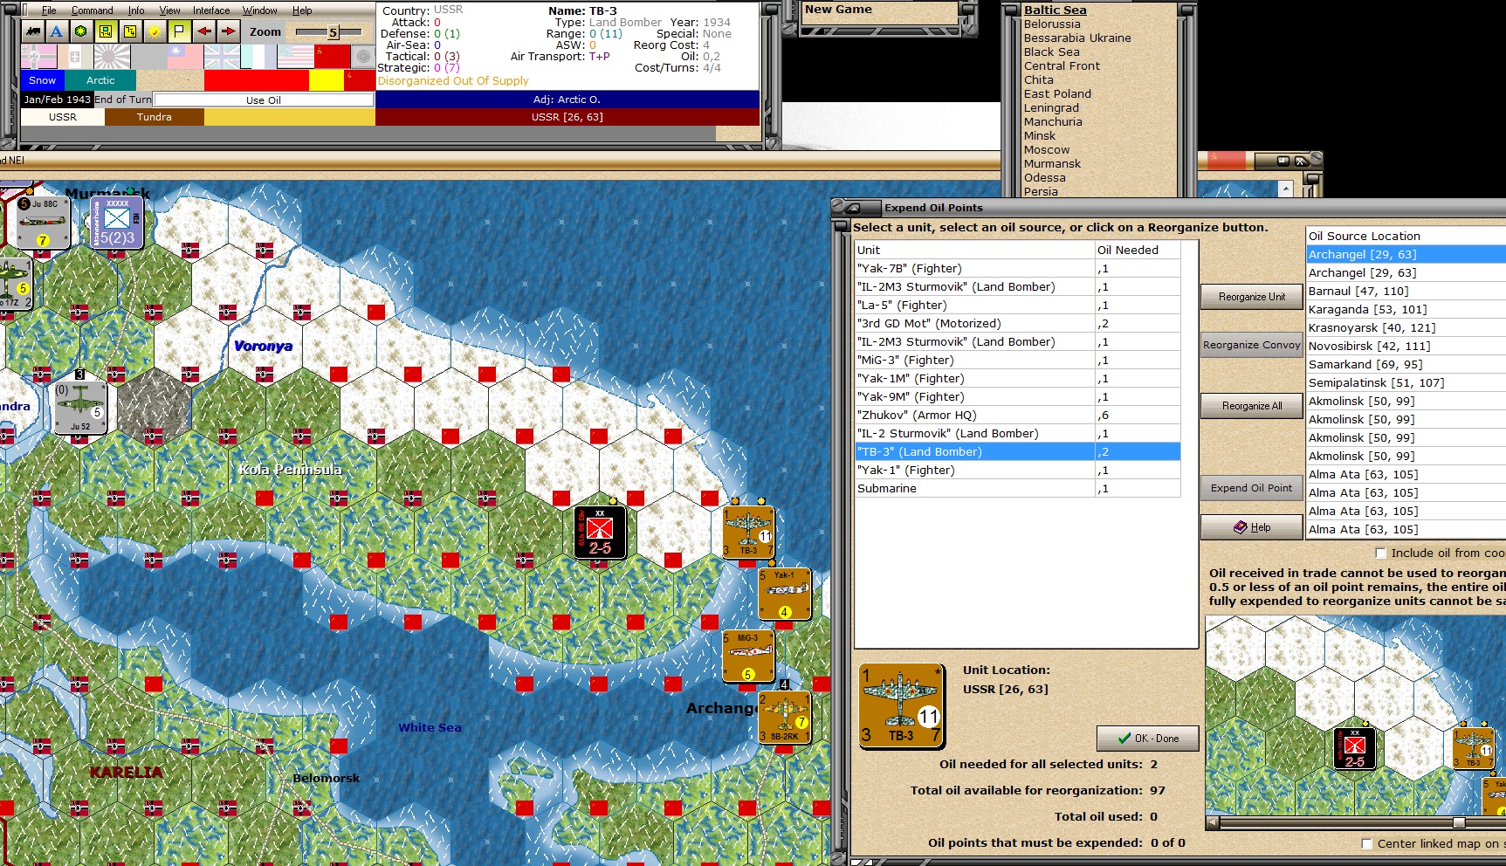This screenshot has width=1506, height=866.
Task: Click the Use Oil phase field
Action: (264, 100)
